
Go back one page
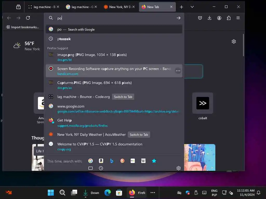[9, 18]
